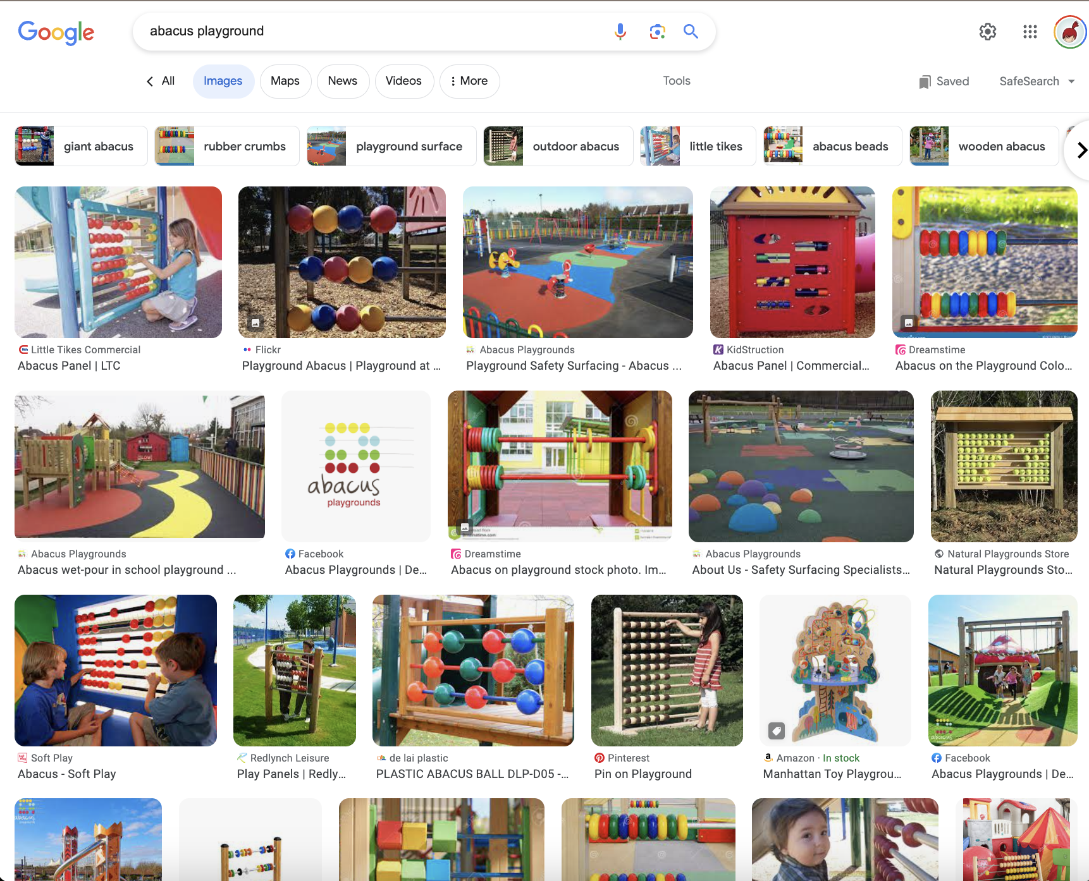Open the Little Tikes Abacus Panel image
This screenshot has width=1089, height=881.
tap(118, 262)
